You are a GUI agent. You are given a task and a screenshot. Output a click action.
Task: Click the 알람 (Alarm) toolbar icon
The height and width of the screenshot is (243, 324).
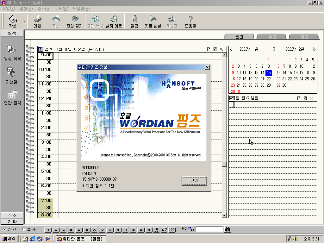click(x=134, y=21)
